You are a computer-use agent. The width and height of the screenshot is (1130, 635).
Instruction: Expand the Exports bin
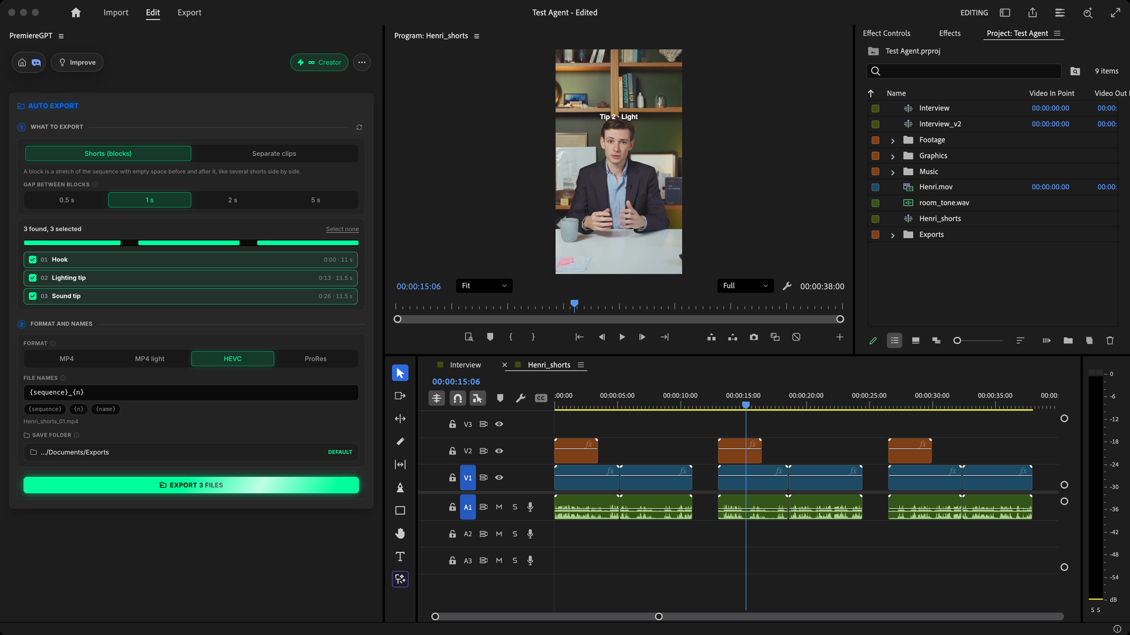(x=893, y=235)
